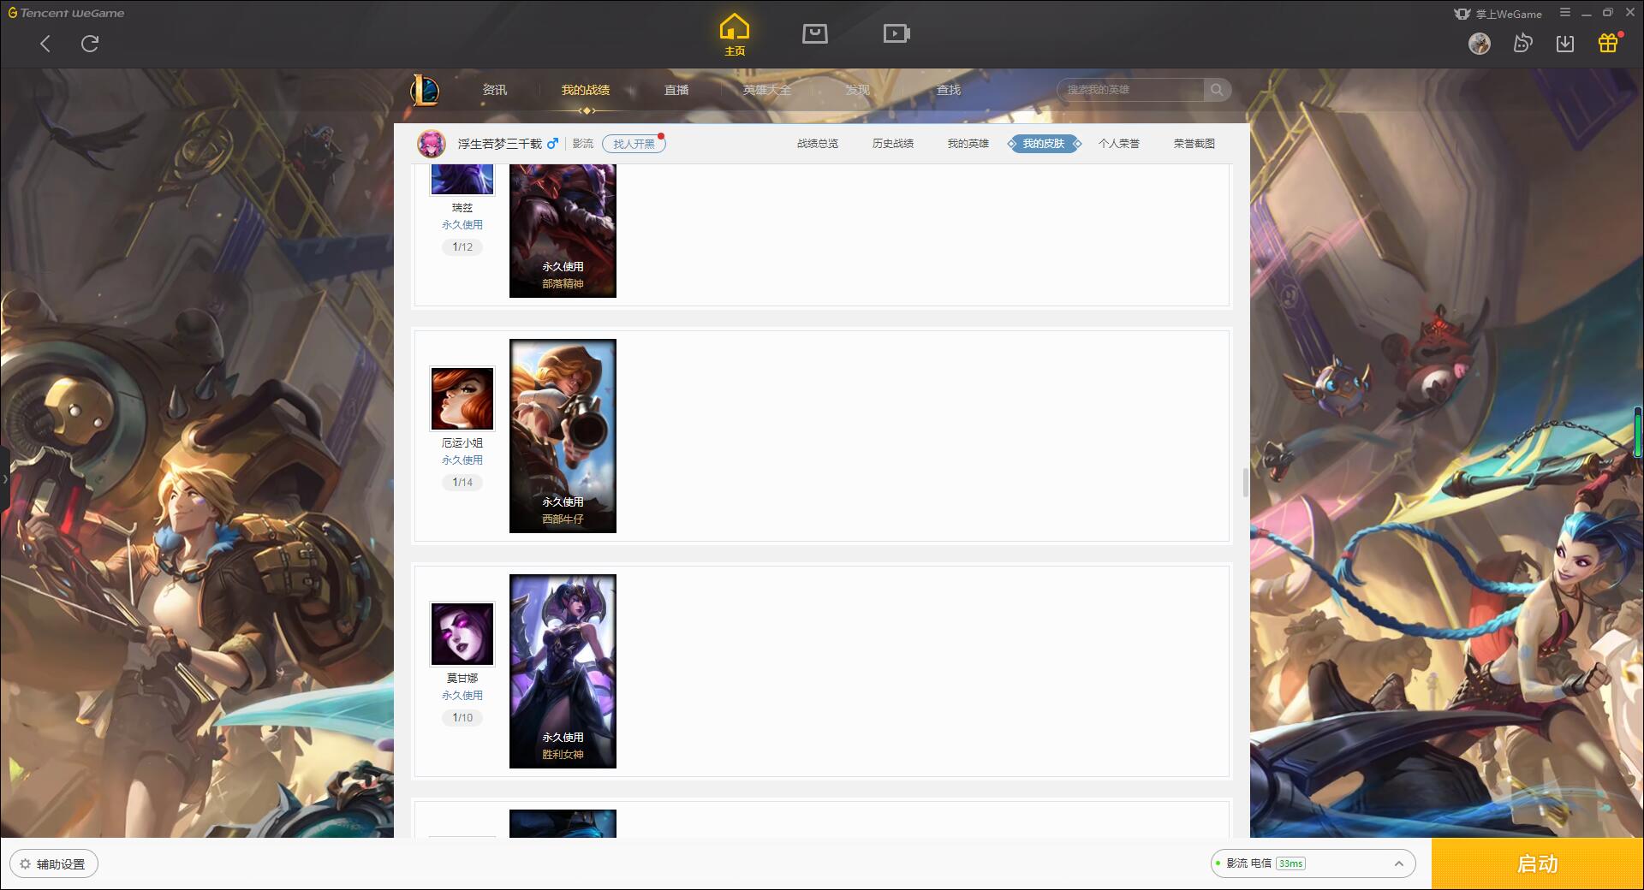Click the search magnifier icon
Viewport: 1644px width, 890px height.
(1217, 90)
